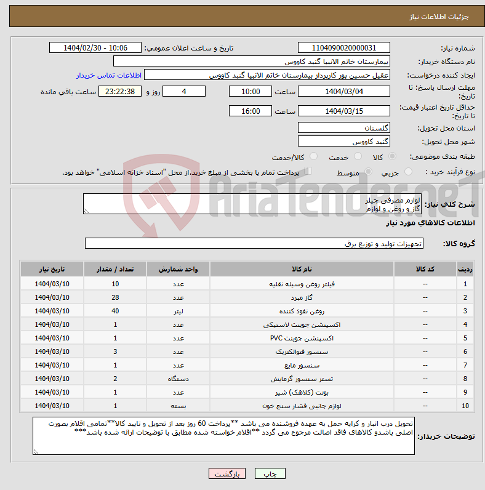The height and width of the screenshot is (490, 485).
Task: Click the announcement date field 1404/02/30 - 10:06
Action: [x=95, y=48]
